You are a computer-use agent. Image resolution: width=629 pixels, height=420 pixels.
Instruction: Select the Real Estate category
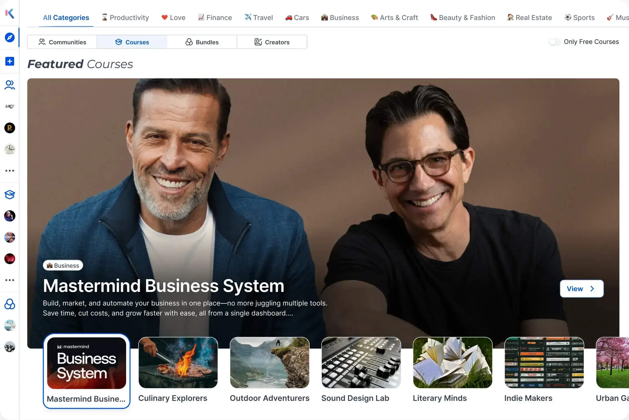[529, 17]
